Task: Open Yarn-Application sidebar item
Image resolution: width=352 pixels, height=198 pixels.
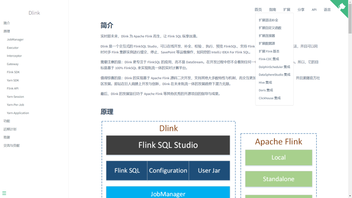Action: 18,113
